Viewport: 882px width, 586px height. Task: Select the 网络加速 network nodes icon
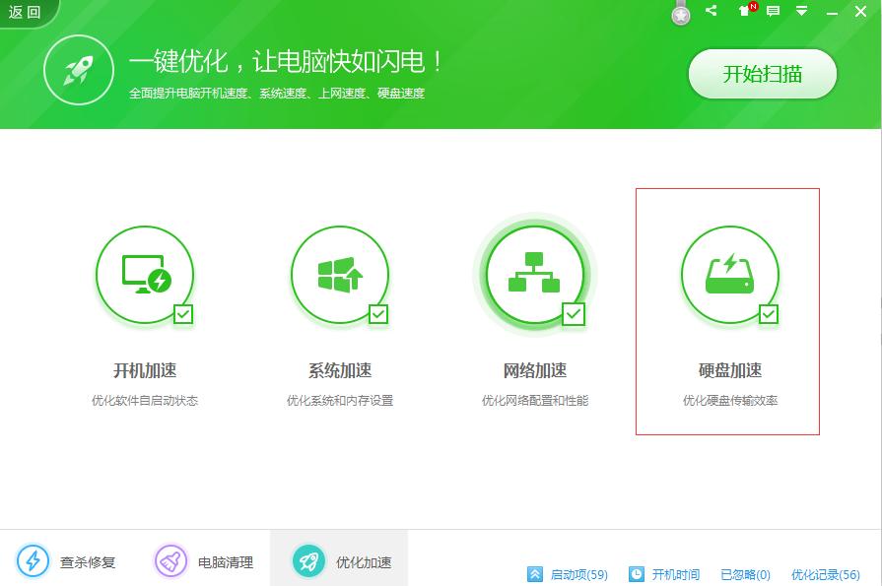tap(534, 275)
